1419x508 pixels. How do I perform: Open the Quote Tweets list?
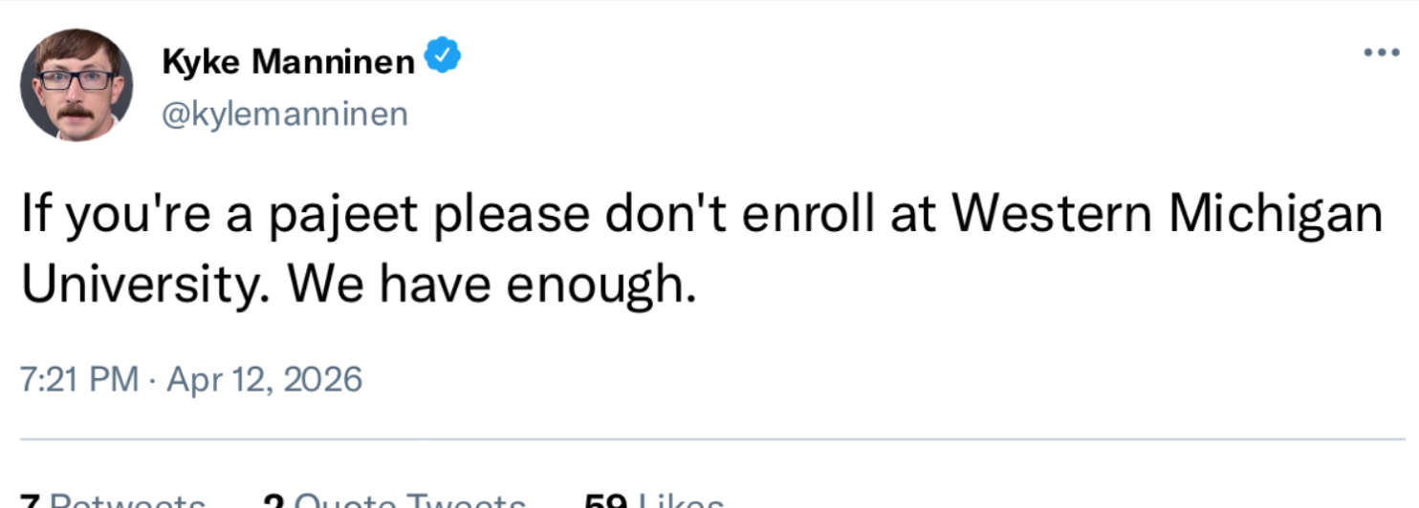tap(409, 500)
